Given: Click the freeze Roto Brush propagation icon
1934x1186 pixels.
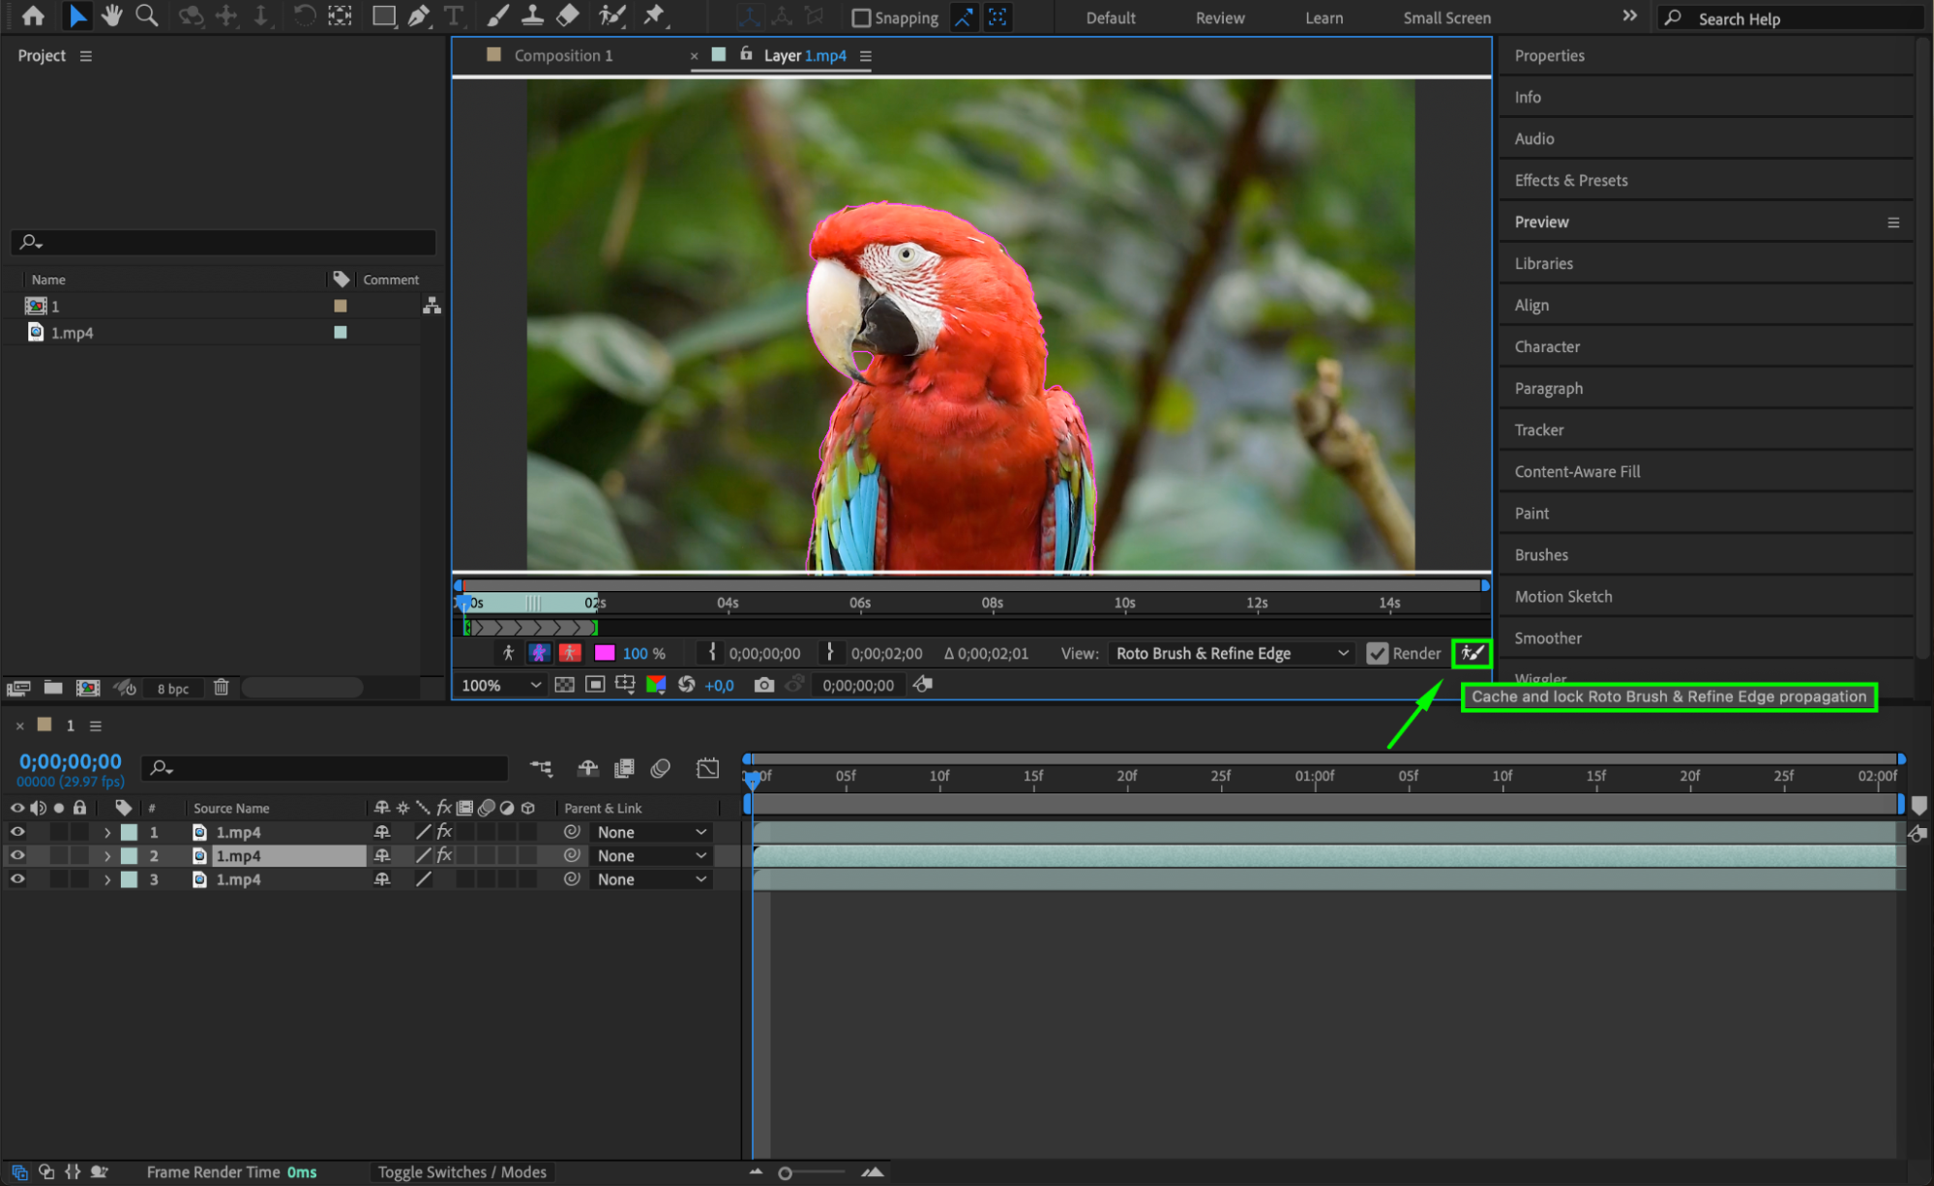Looking at the screenshot, I should (x=1472, y=653).
